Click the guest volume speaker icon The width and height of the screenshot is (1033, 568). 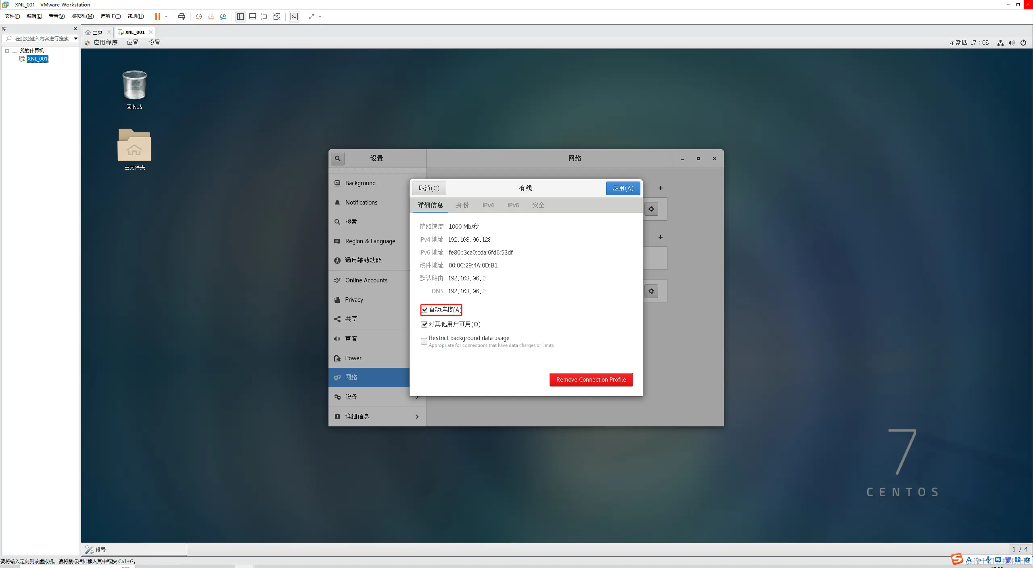(x=1011, y=43)
